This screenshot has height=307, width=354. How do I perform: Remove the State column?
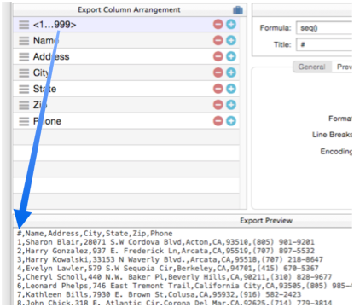tap(218, 89)
